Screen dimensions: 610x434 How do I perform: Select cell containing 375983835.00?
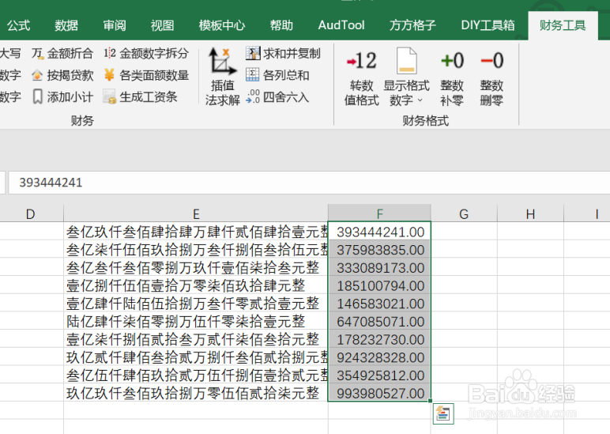380,250
